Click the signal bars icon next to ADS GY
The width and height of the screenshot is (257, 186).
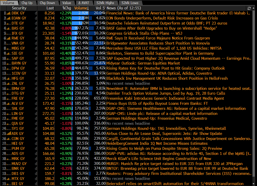click(x=9, y=154)
